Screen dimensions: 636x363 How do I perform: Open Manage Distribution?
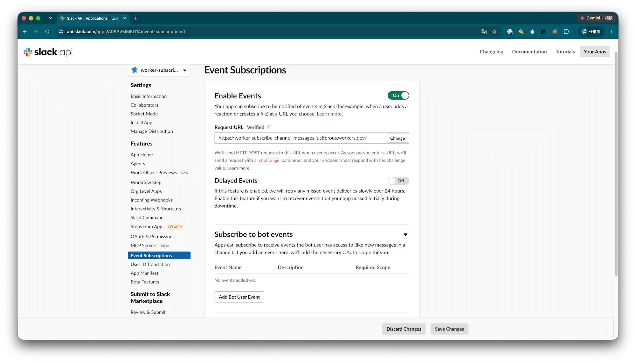pos(152,131)
